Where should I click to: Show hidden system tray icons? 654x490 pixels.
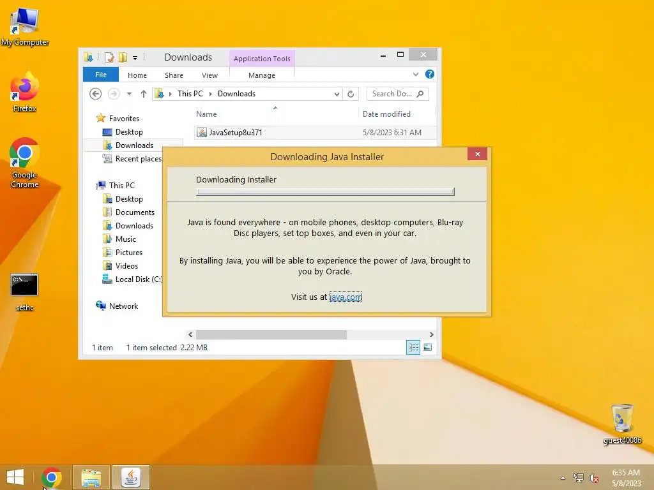[x=563, y=478]
